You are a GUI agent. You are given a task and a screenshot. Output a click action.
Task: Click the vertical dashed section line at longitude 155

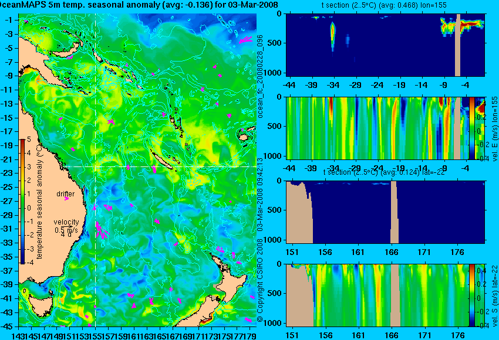point(96,169)
